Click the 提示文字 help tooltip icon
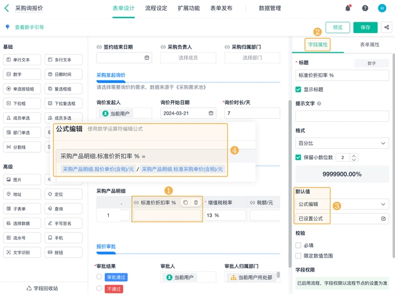This screenshot has height=294, width=395. [x=319, y=103]
